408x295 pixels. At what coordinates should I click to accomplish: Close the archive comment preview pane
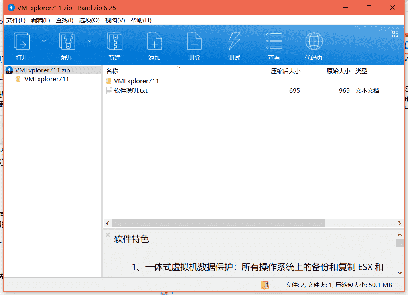coord(108,235)
